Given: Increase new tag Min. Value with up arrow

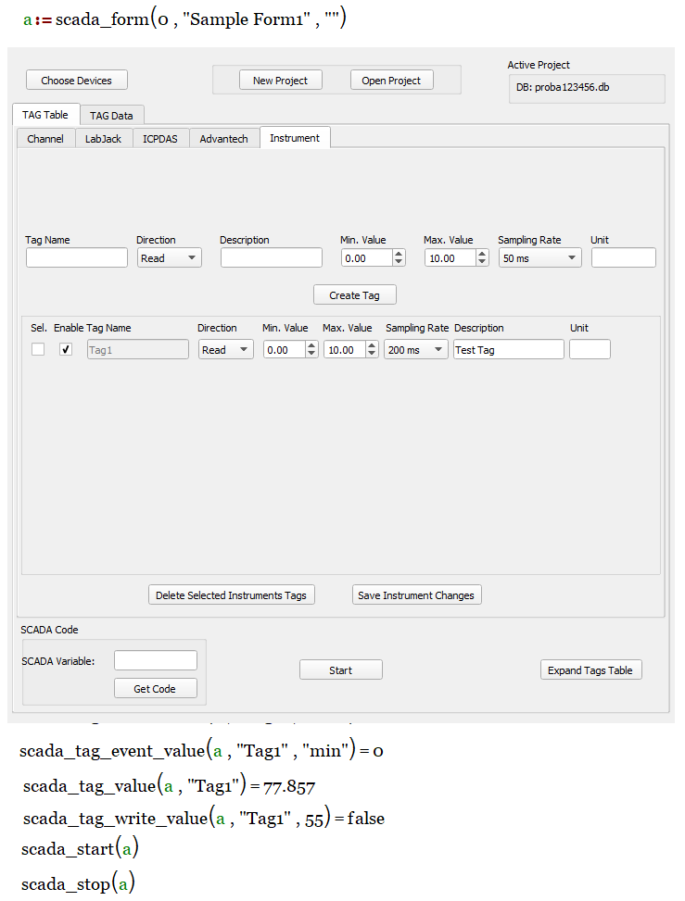Looking at the screenshot, I should (399, 254).
